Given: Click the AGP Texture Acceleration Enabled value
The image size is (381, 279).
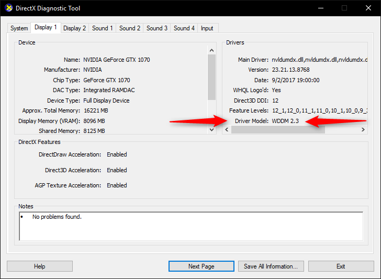Looking at the screenshot, I should pos(117,185).
